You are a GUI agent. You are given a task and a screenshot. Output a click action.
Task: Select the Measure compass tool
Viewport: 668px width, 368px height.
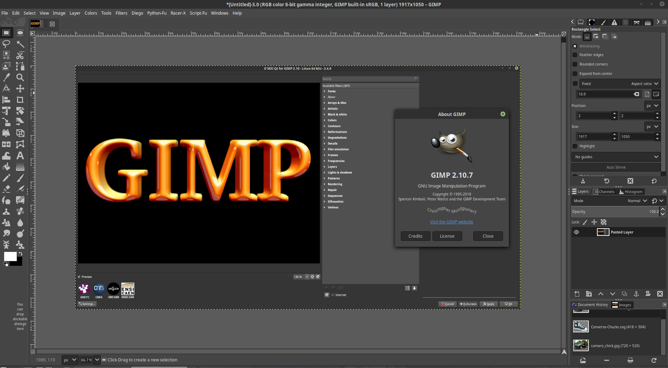click(6, 89)
